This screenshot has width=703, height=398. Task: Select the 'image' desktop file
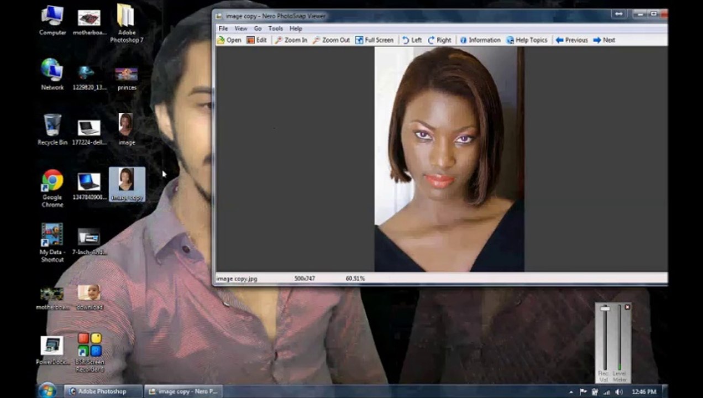point(127,129)
